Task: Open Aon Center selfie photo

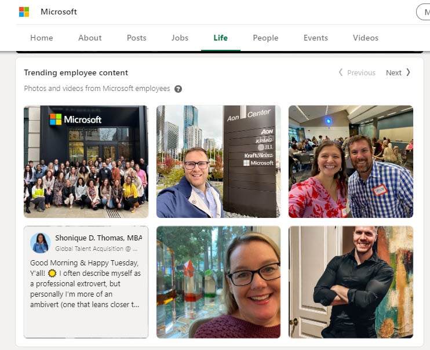Action: click(x=218, y=162)
